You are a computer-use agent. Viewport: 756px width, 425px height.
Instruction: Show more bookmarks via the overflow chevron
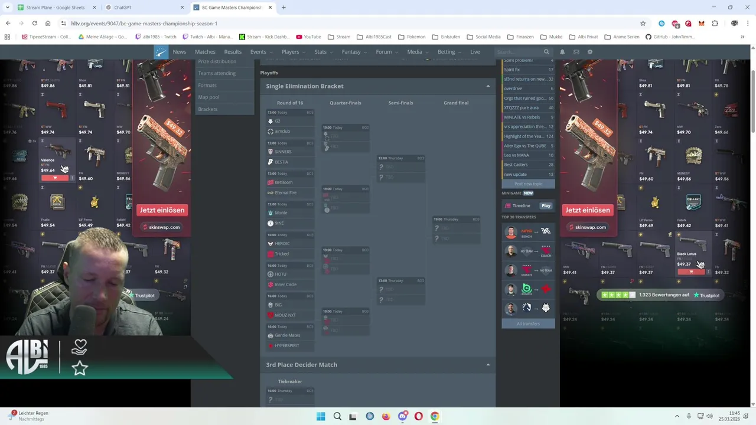click(742, 37)
